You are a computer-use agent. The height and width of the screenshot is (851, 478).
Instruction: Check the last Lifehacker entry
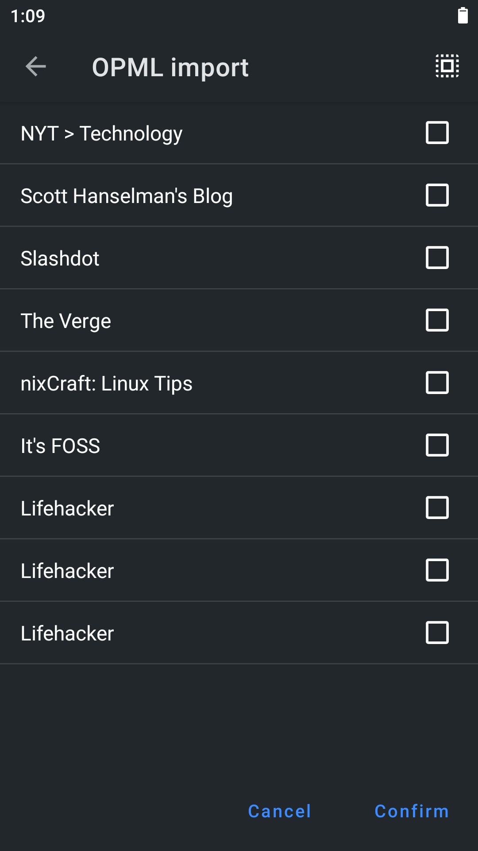click(436, 633)
